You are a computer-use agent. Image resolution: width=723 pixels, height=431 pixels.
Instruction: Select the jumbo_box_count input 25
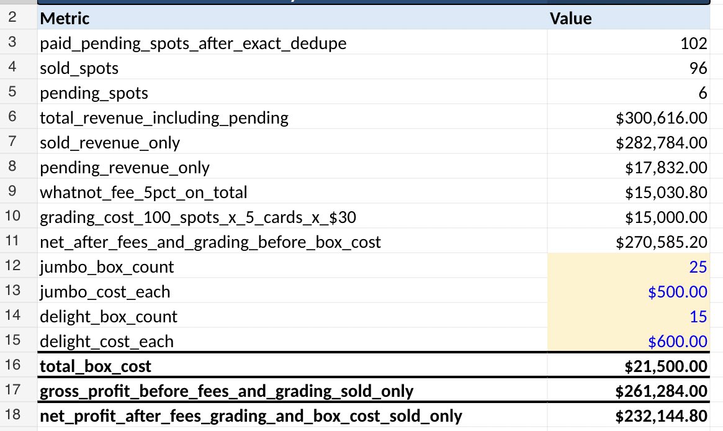tap(629, 266)
